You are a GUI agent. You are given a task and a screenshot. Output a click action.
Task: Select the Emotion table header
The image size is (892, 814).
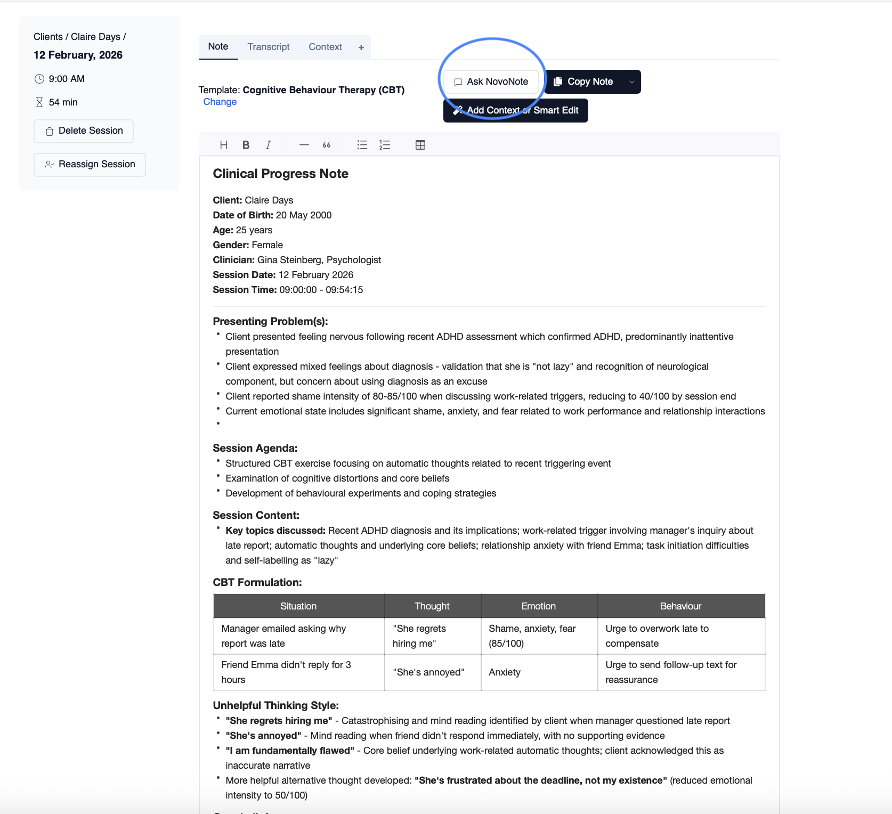(x=539, y=606)
